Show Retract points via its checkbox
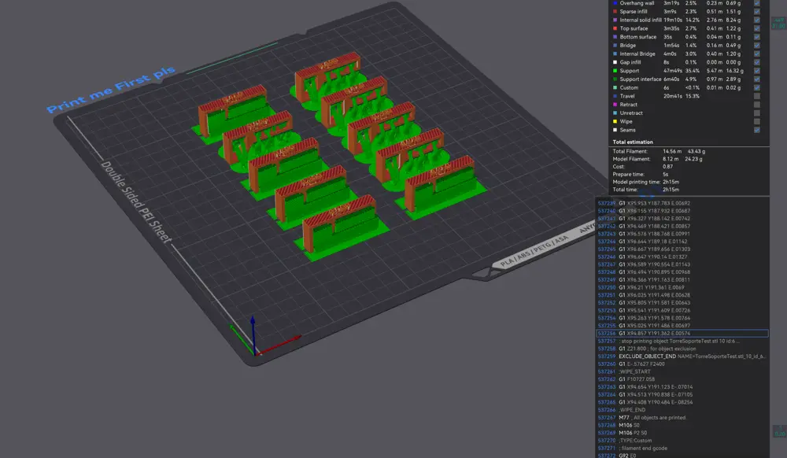 756,105
